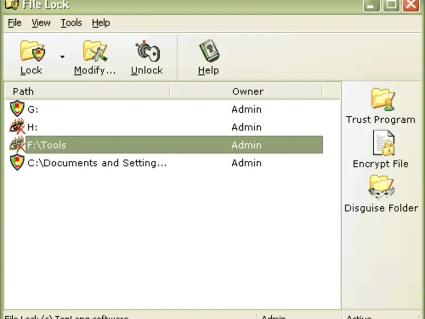Open the File menu
This screenshot has height=319, width=425.
(x=15, y=23)
